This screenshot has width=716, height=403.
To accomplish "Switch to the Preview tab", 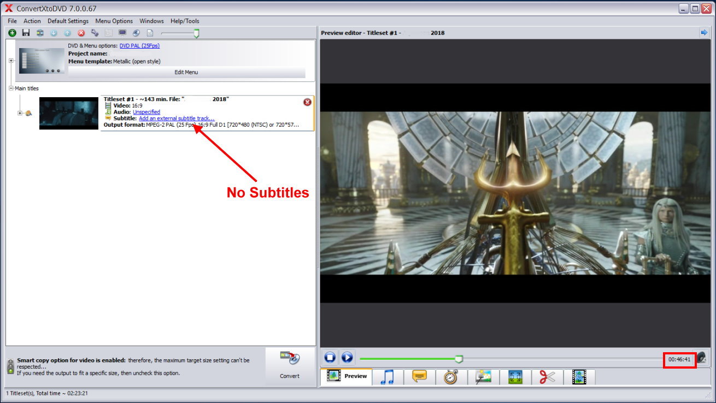I will (x=347, y=376).
